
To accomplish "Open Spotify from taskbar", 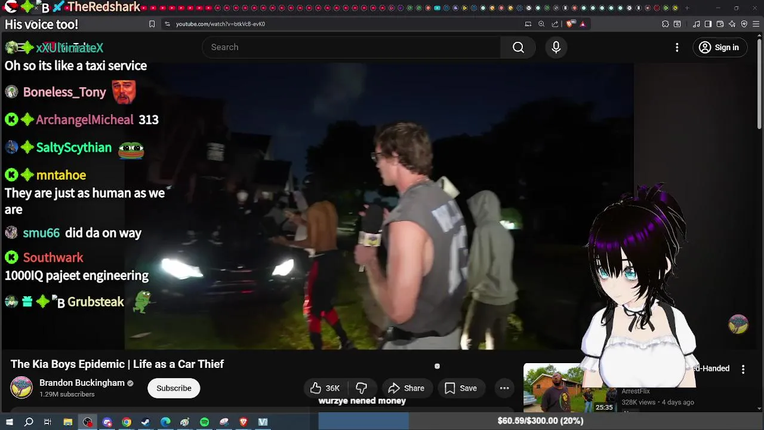I will pos(204,422).
